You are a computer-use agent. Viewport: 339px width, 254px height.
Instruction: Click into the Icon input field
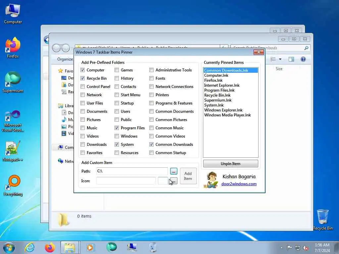point(126,181)
